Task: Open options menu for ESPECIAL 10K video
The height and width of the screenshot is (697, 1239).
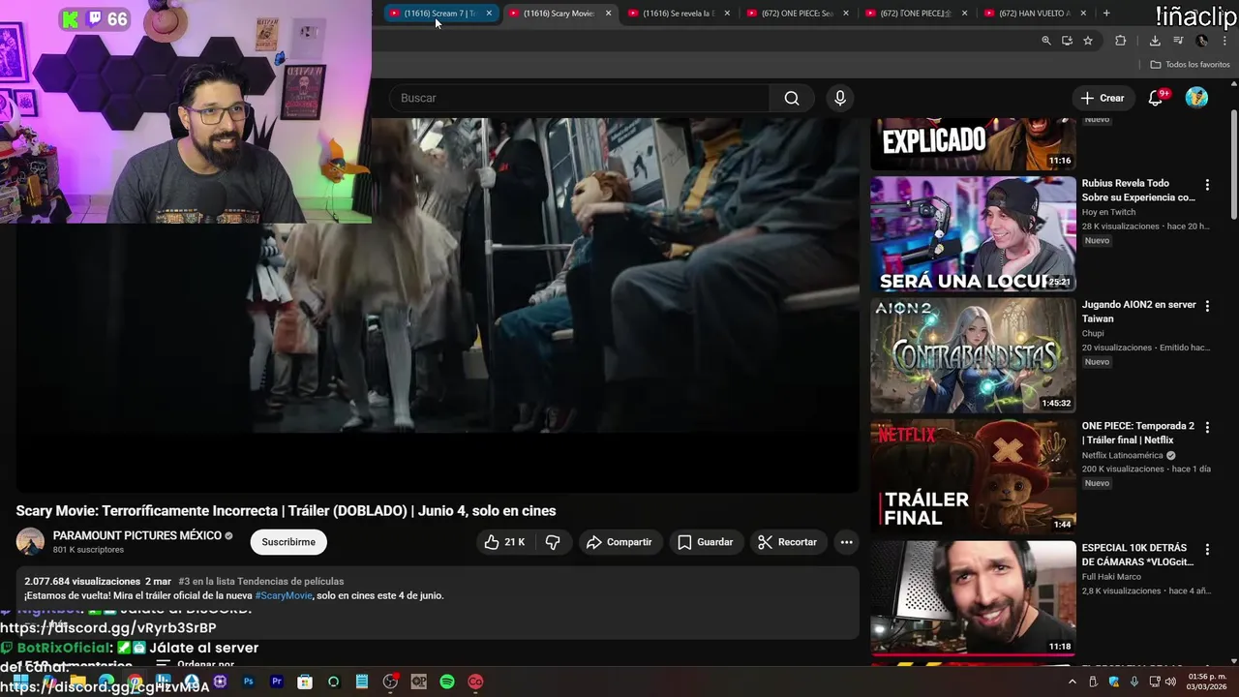Action: point(1207,549)
